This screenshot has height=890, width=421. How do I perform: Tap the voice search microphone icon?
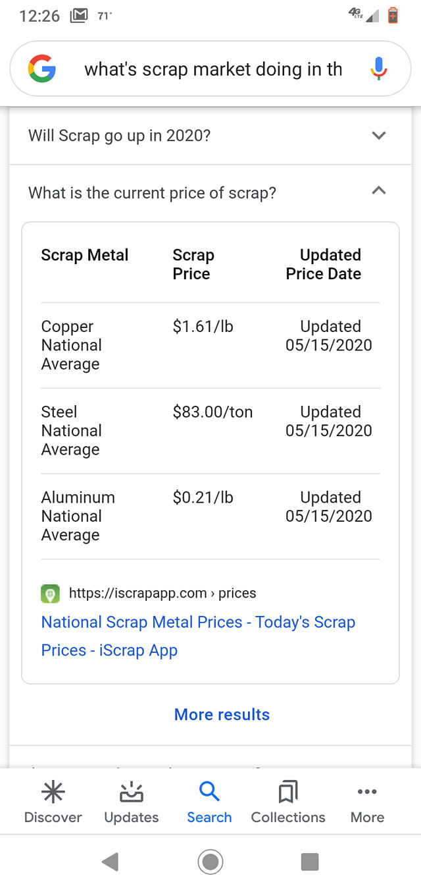tap(378, 69)
